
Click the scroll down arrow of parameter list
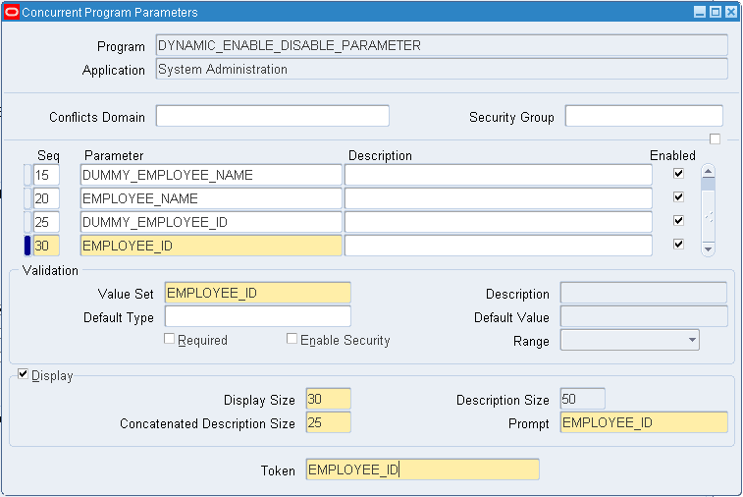[708, 248]
